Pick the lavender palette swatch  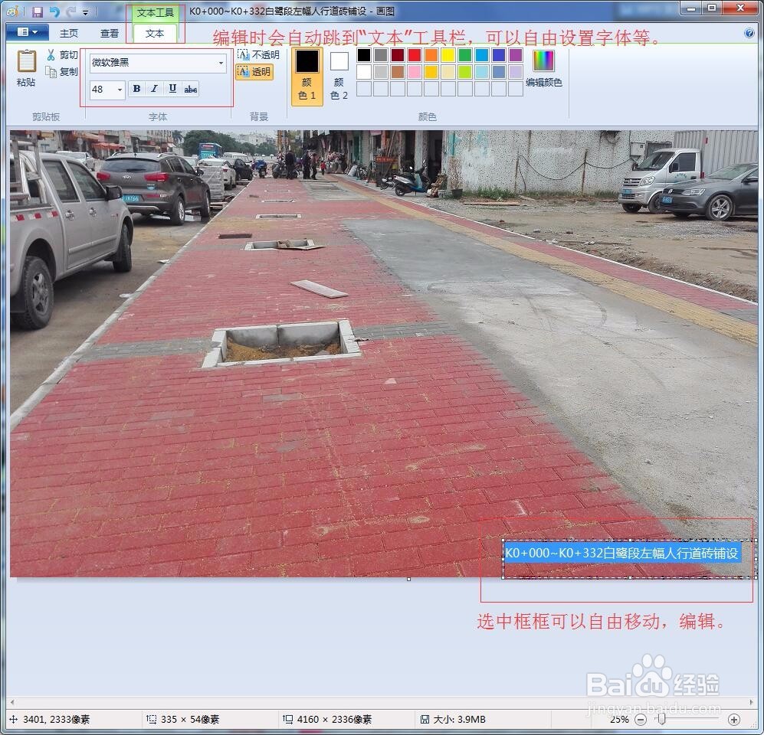pyautogui.click(x=516, y=72)
